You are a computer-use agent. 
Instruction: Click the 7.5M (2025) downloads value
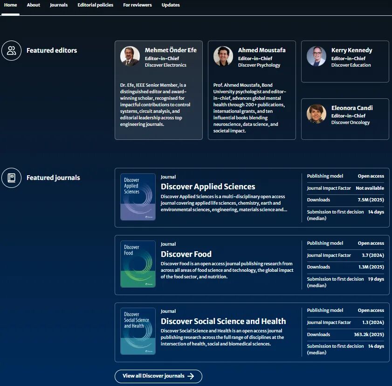coord(371,200)
